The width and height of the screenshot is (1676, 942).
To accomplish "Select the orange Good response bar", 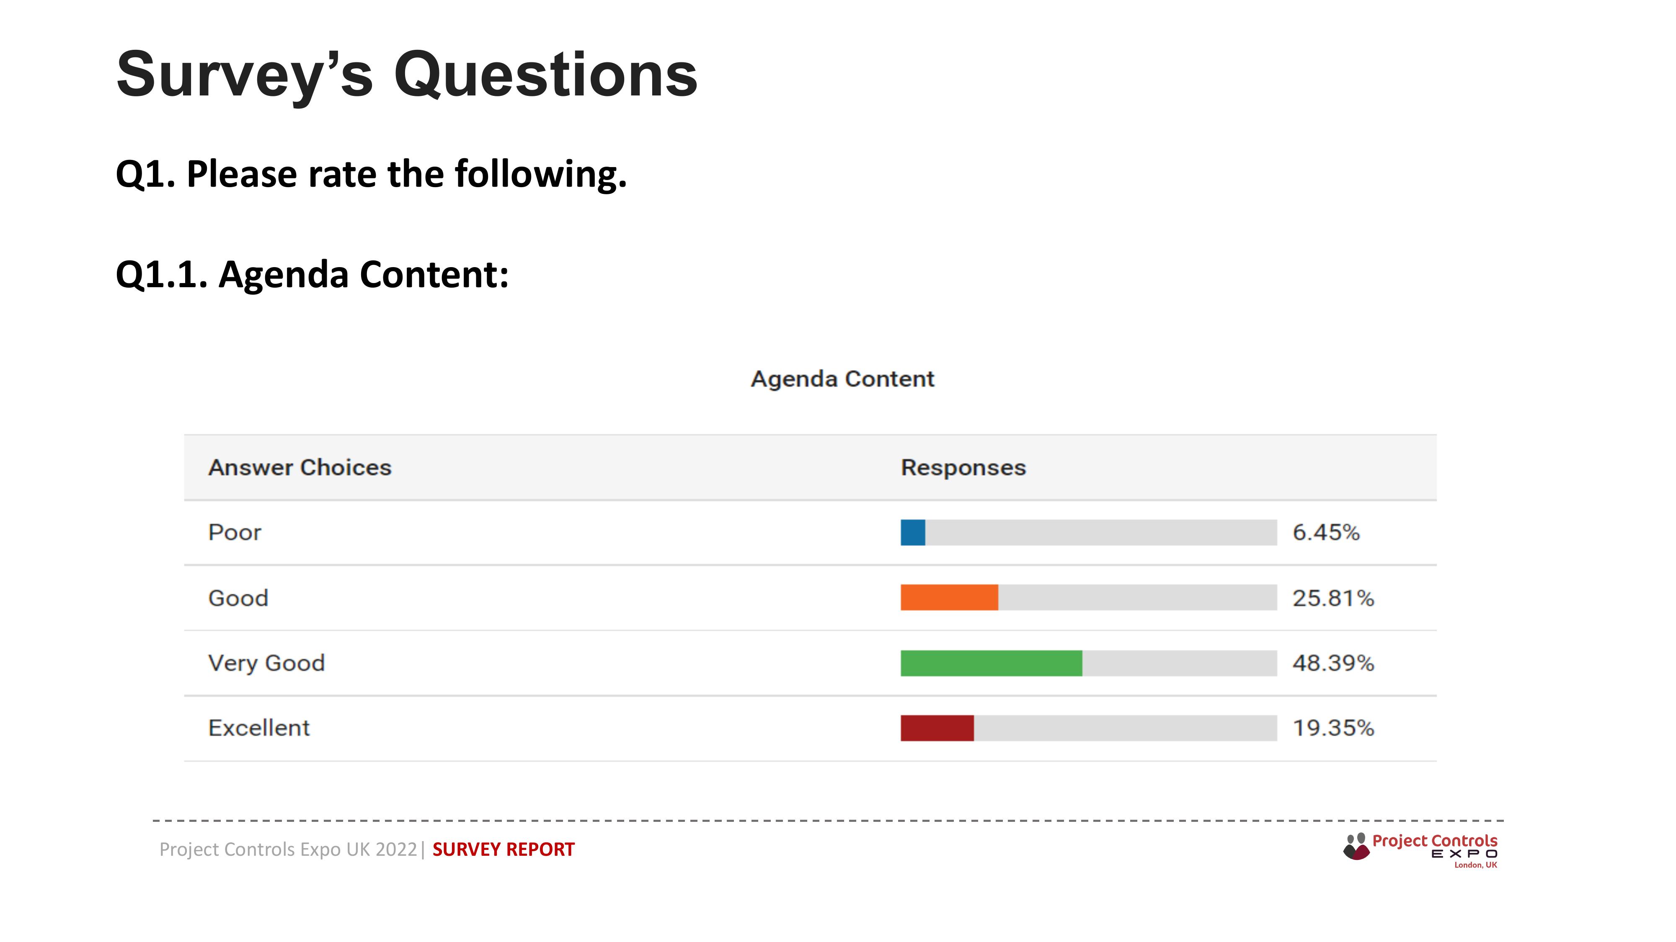I will [x=949, y=597].
